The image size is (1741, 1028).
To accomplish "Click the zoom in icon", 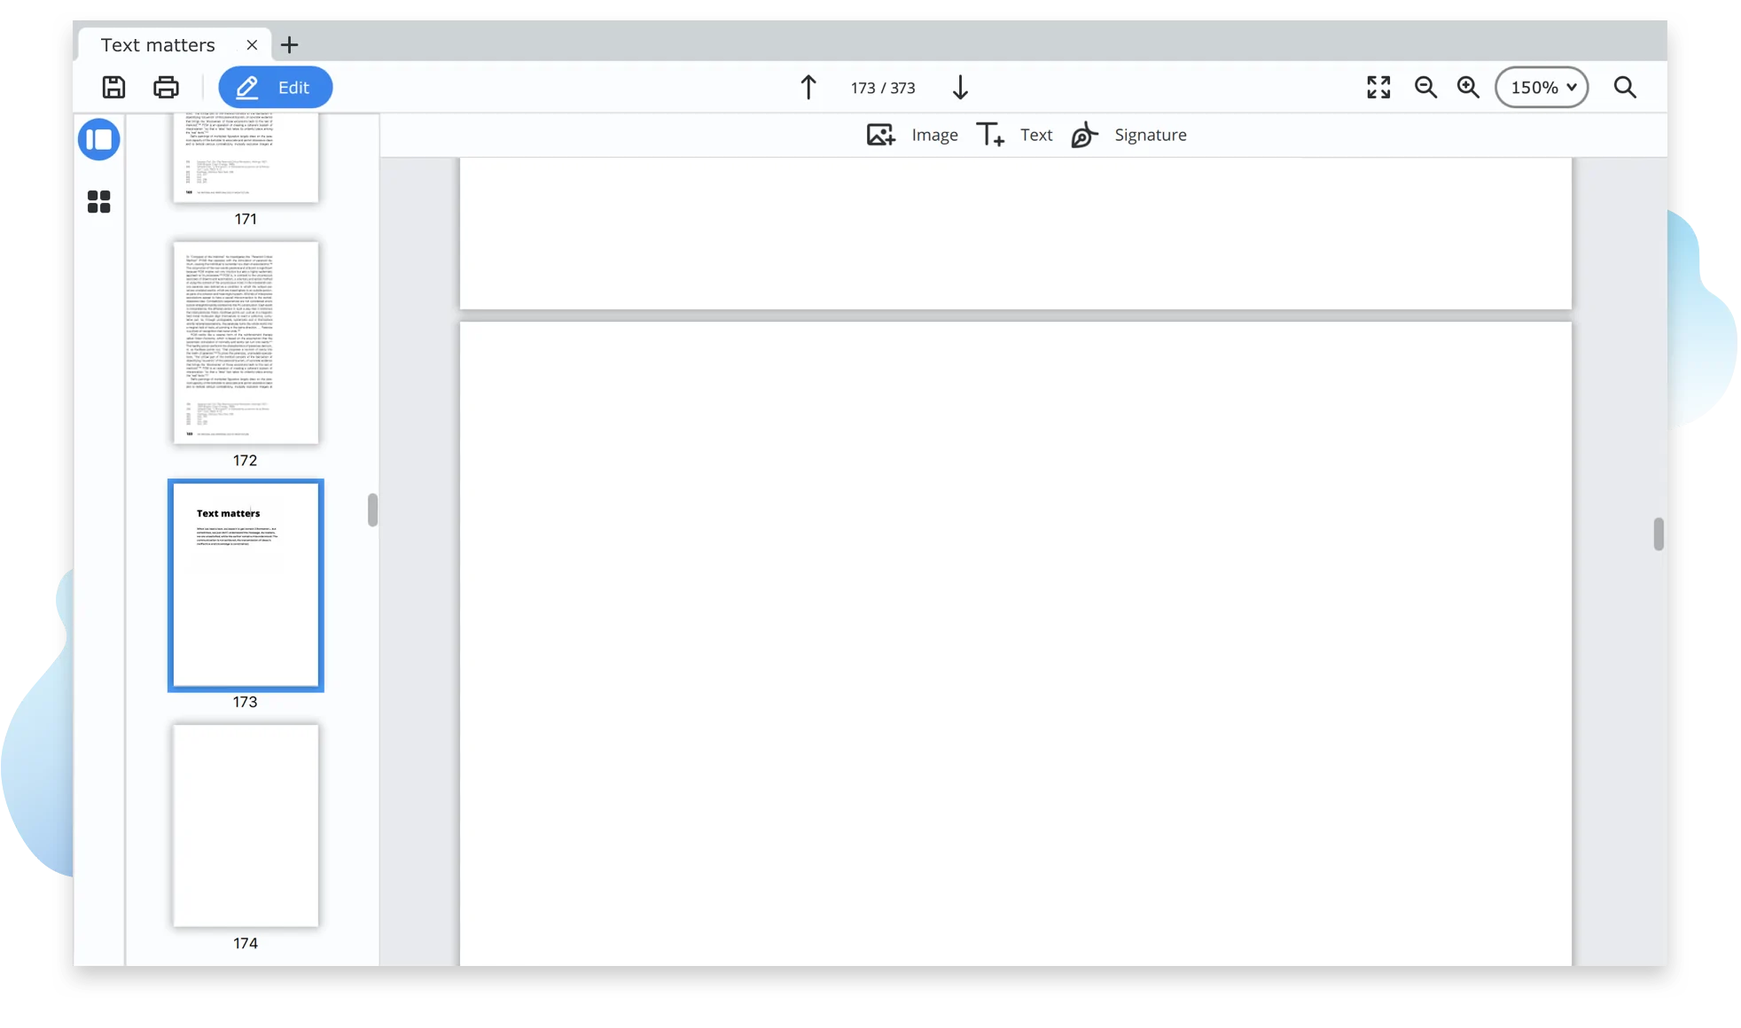I will coord(1468,87).
